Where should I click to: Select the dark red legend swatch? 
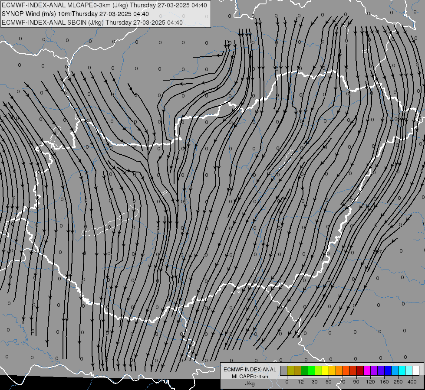click(360, 371)
